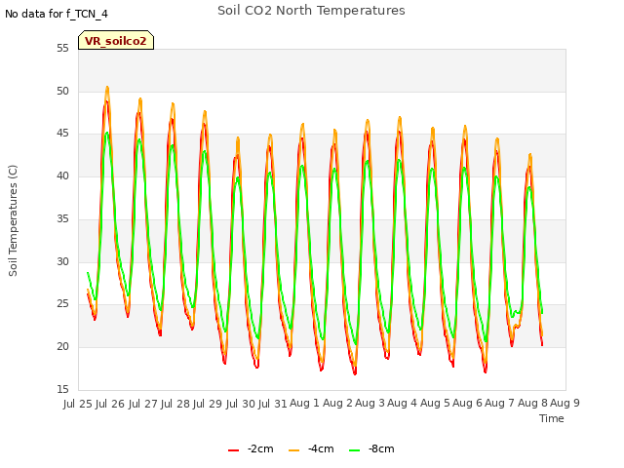Click the Time axis label
Screen dimensions: 624x468
552,418
